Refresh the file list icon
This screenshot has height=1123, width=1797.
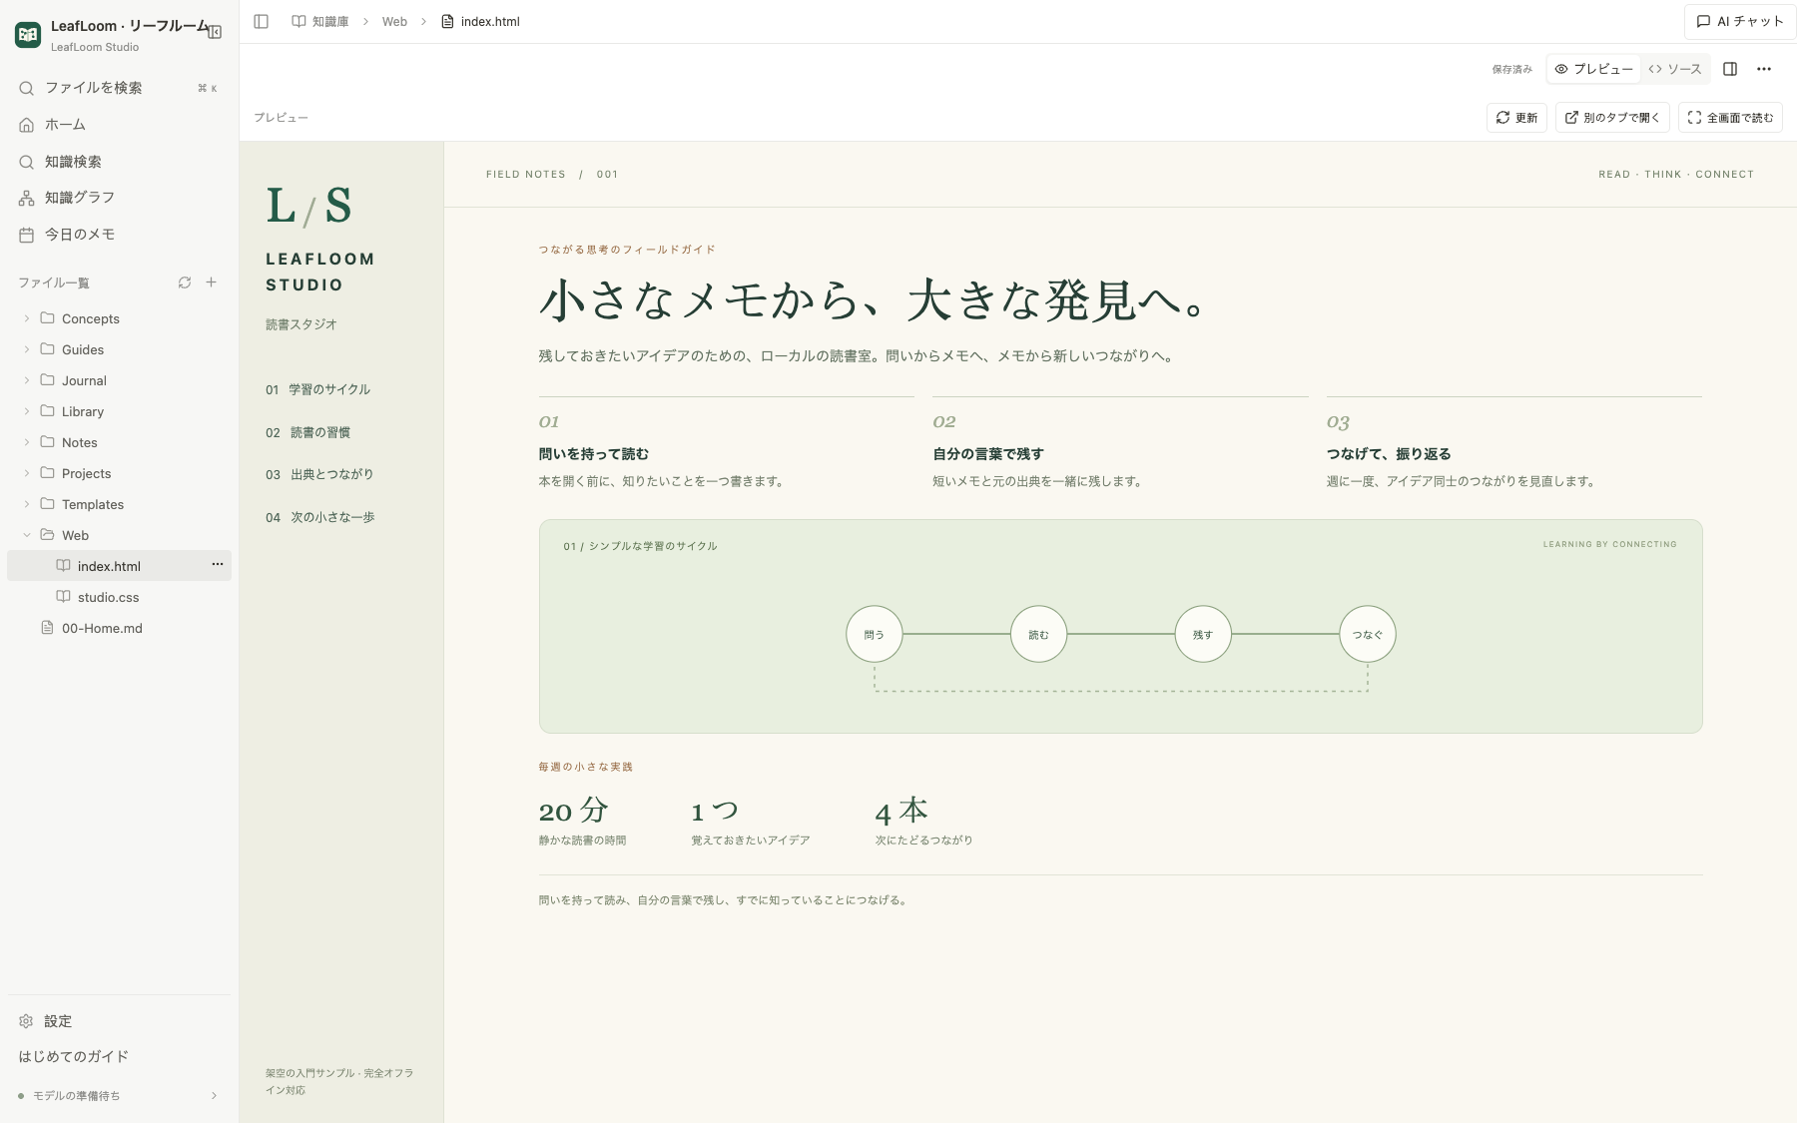coord(185,282)
